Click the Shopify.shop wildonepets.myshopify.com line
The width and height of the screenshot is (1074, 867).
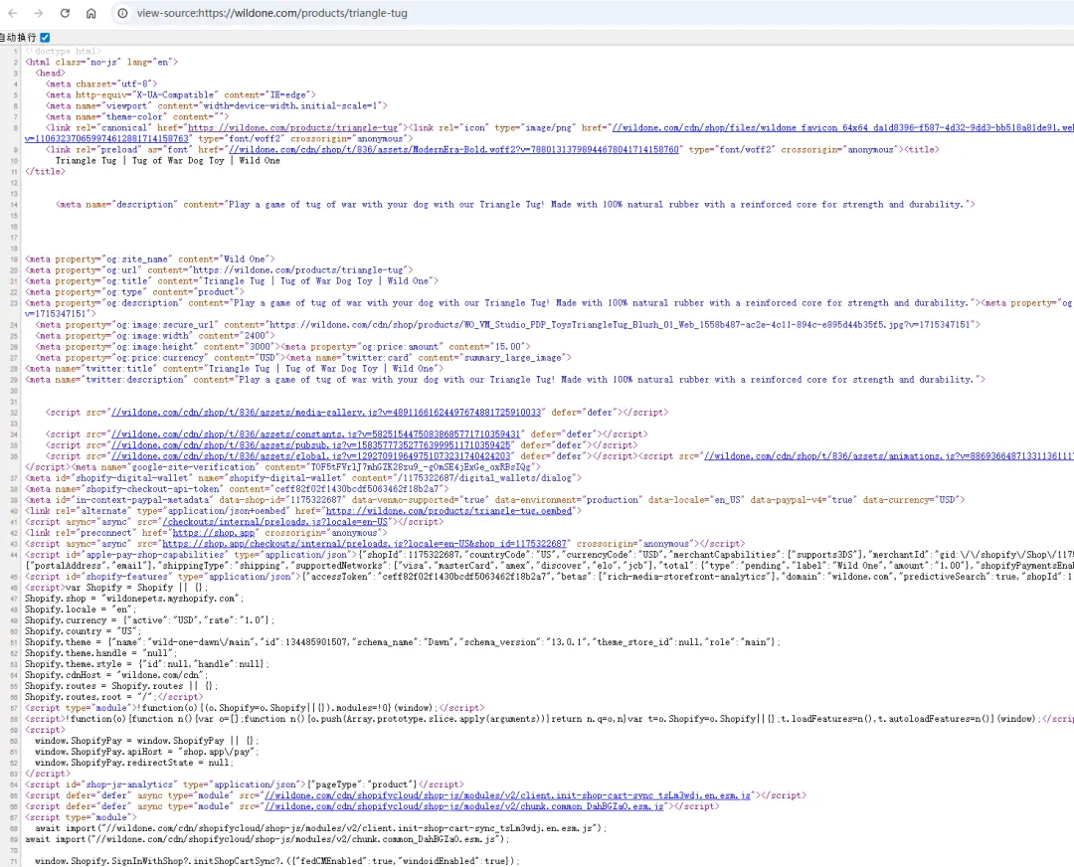tap(134, 599)
